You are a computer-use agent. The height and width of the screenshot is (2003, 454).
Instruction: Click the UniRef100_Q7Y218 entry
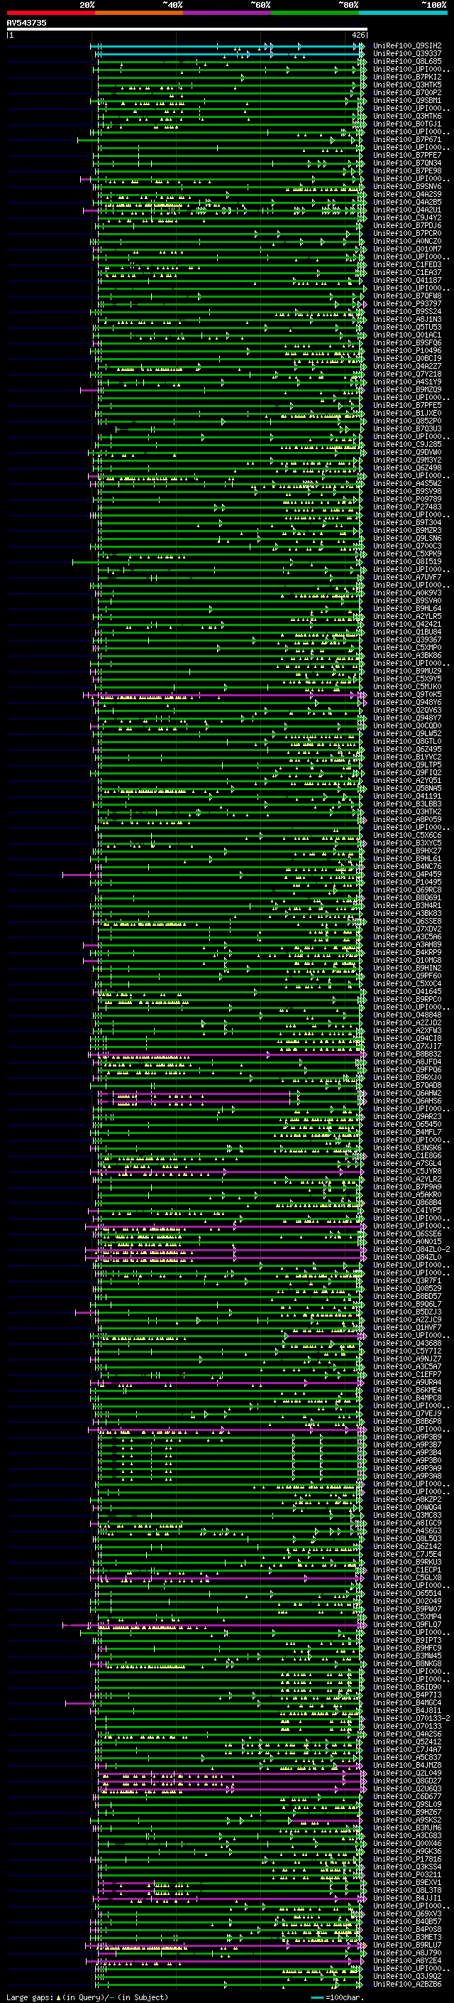(407, 374)
